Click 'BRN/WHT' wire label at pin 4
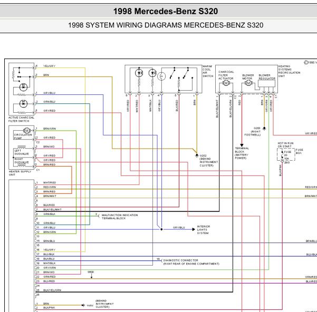317x312 pixels. (x=50, y=196)
